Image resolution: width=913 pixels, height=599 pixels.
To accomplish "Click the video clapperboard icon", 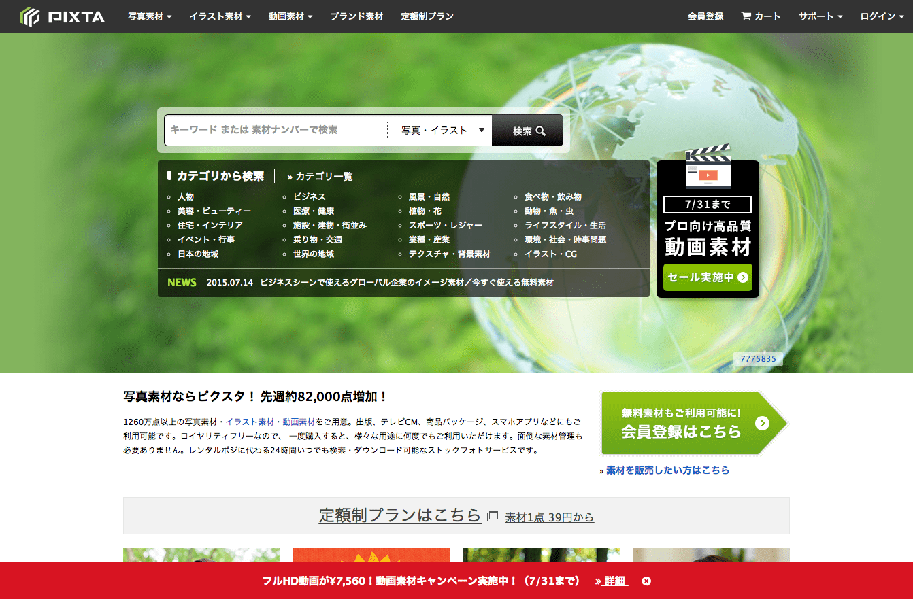I will coord(708,167).
